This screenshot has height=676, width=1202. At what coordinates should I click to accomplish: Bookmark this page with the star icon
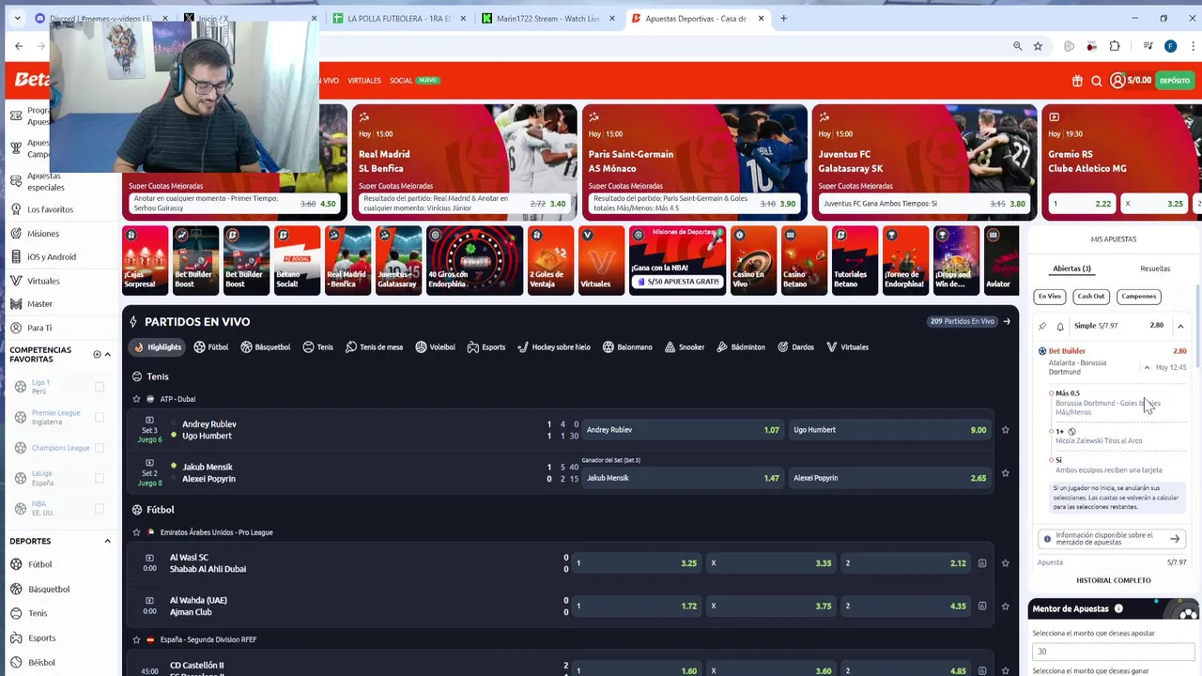click(x=1038, y=46)
